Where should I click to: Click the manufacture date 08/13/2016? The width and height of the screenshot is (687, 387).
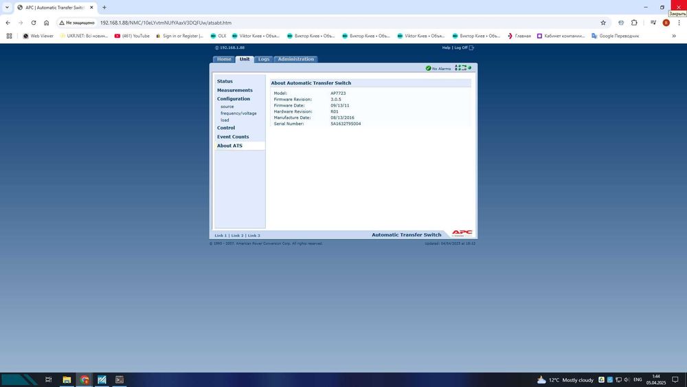[342, 118]
